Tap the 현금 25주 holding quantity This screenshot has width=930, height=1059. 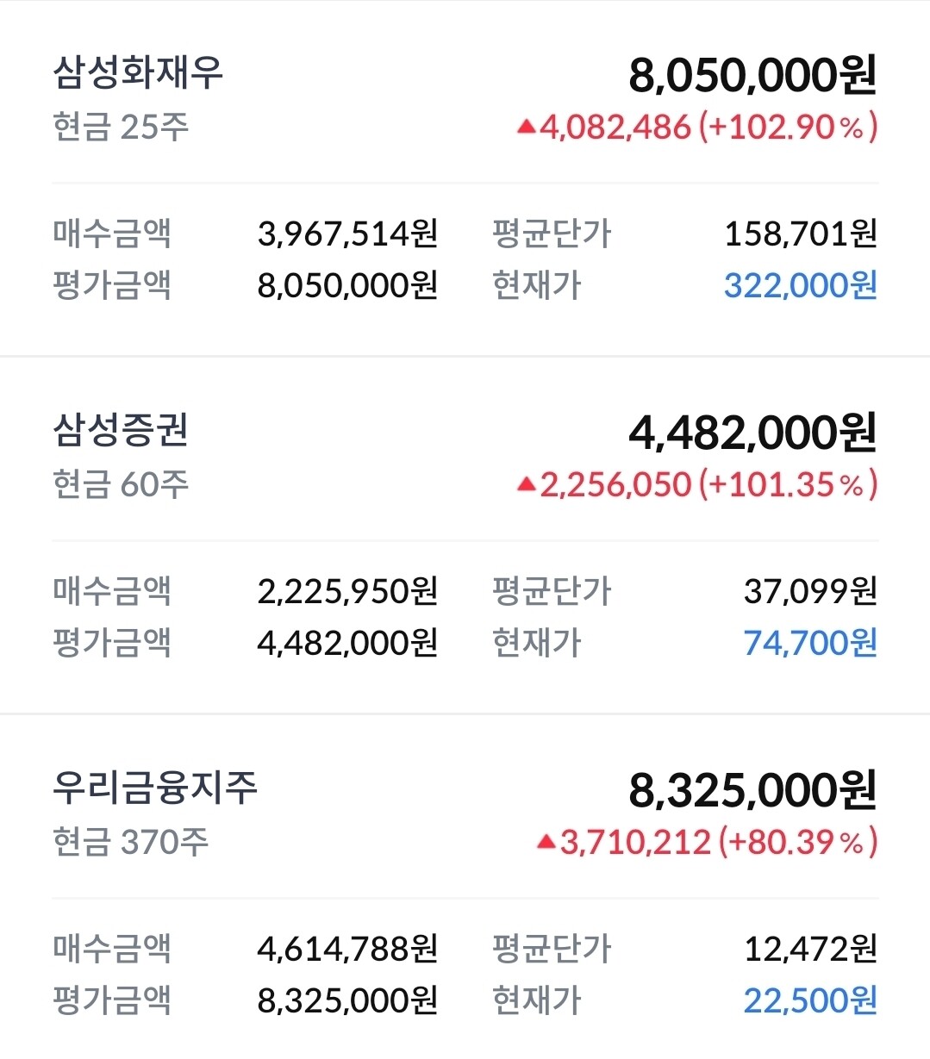point(121,127)
